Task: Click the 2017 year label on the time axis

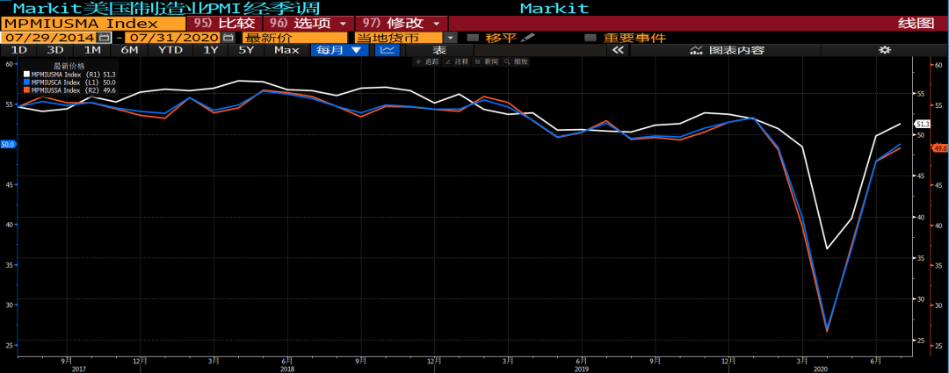Action: coord(79,369)
